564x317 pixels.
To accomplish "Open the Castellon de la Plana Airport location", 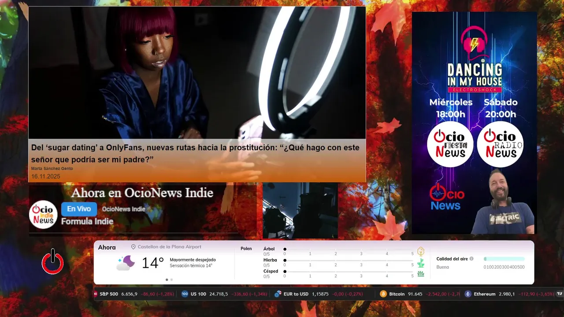I will [169, 247].
